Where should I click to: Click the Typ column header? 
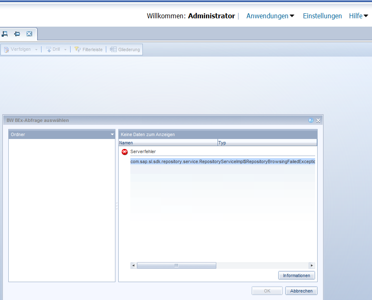(x=267, y=143)
